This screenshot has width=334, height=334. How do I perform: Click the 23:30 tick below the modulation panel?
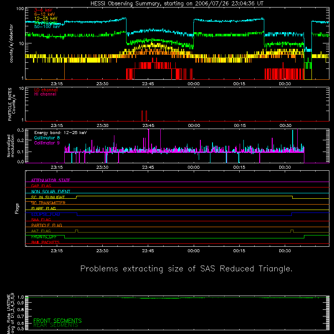point(102,167)
